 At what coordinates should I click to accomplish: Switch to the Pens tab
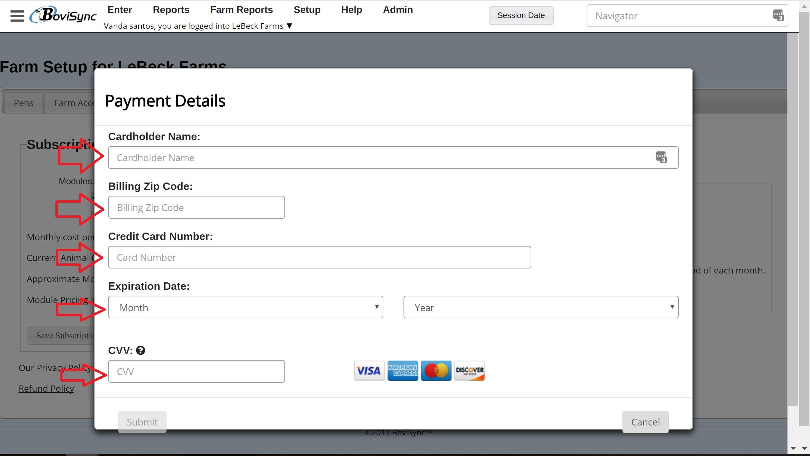(23, 103)
